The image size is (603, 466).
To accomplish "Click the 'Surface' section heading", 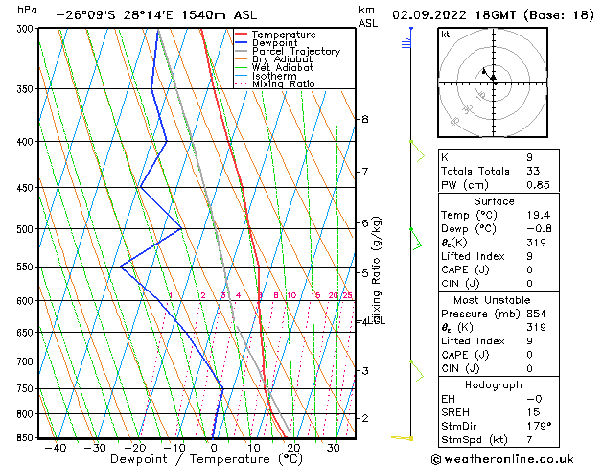I will coord(494,201).
